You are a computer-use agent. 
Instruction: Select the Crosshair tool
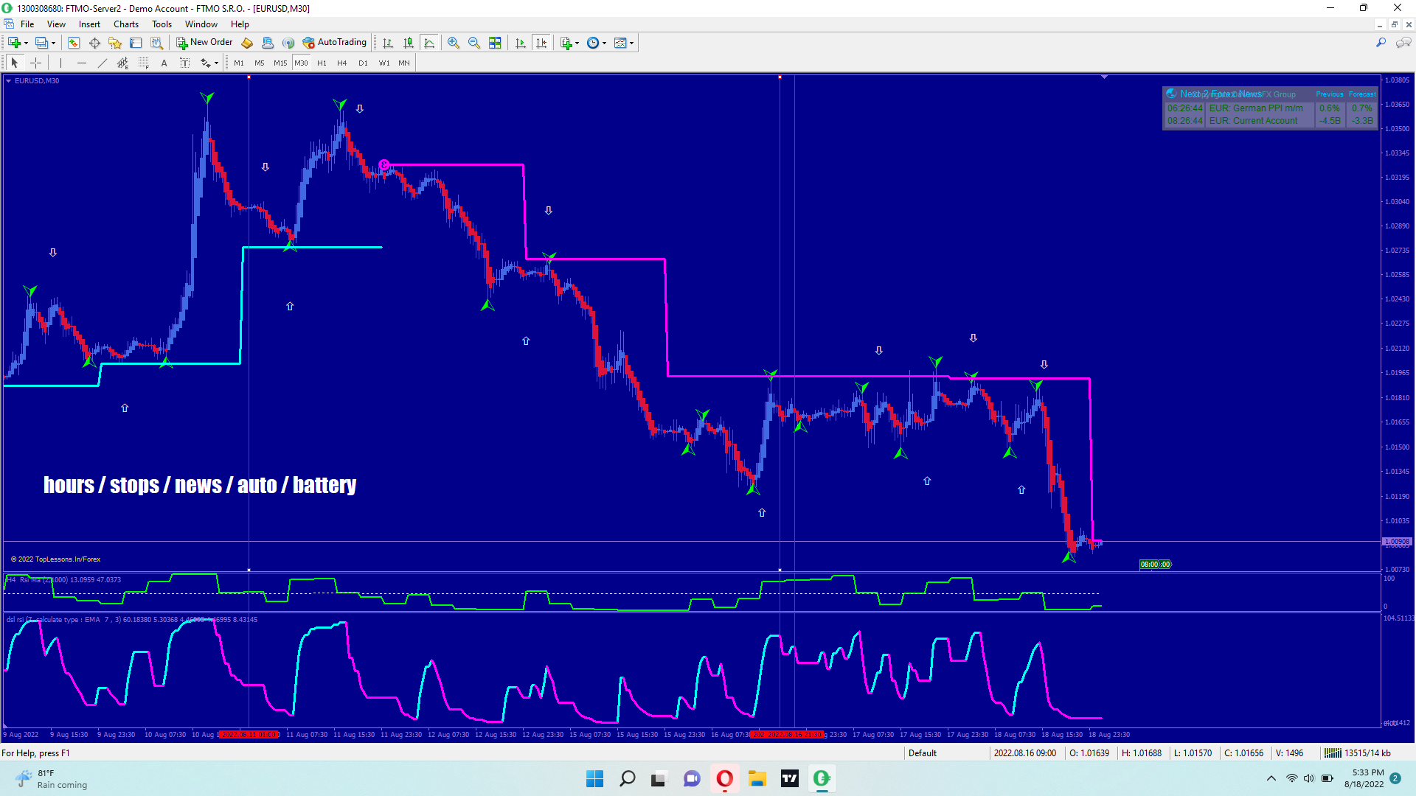35,63
